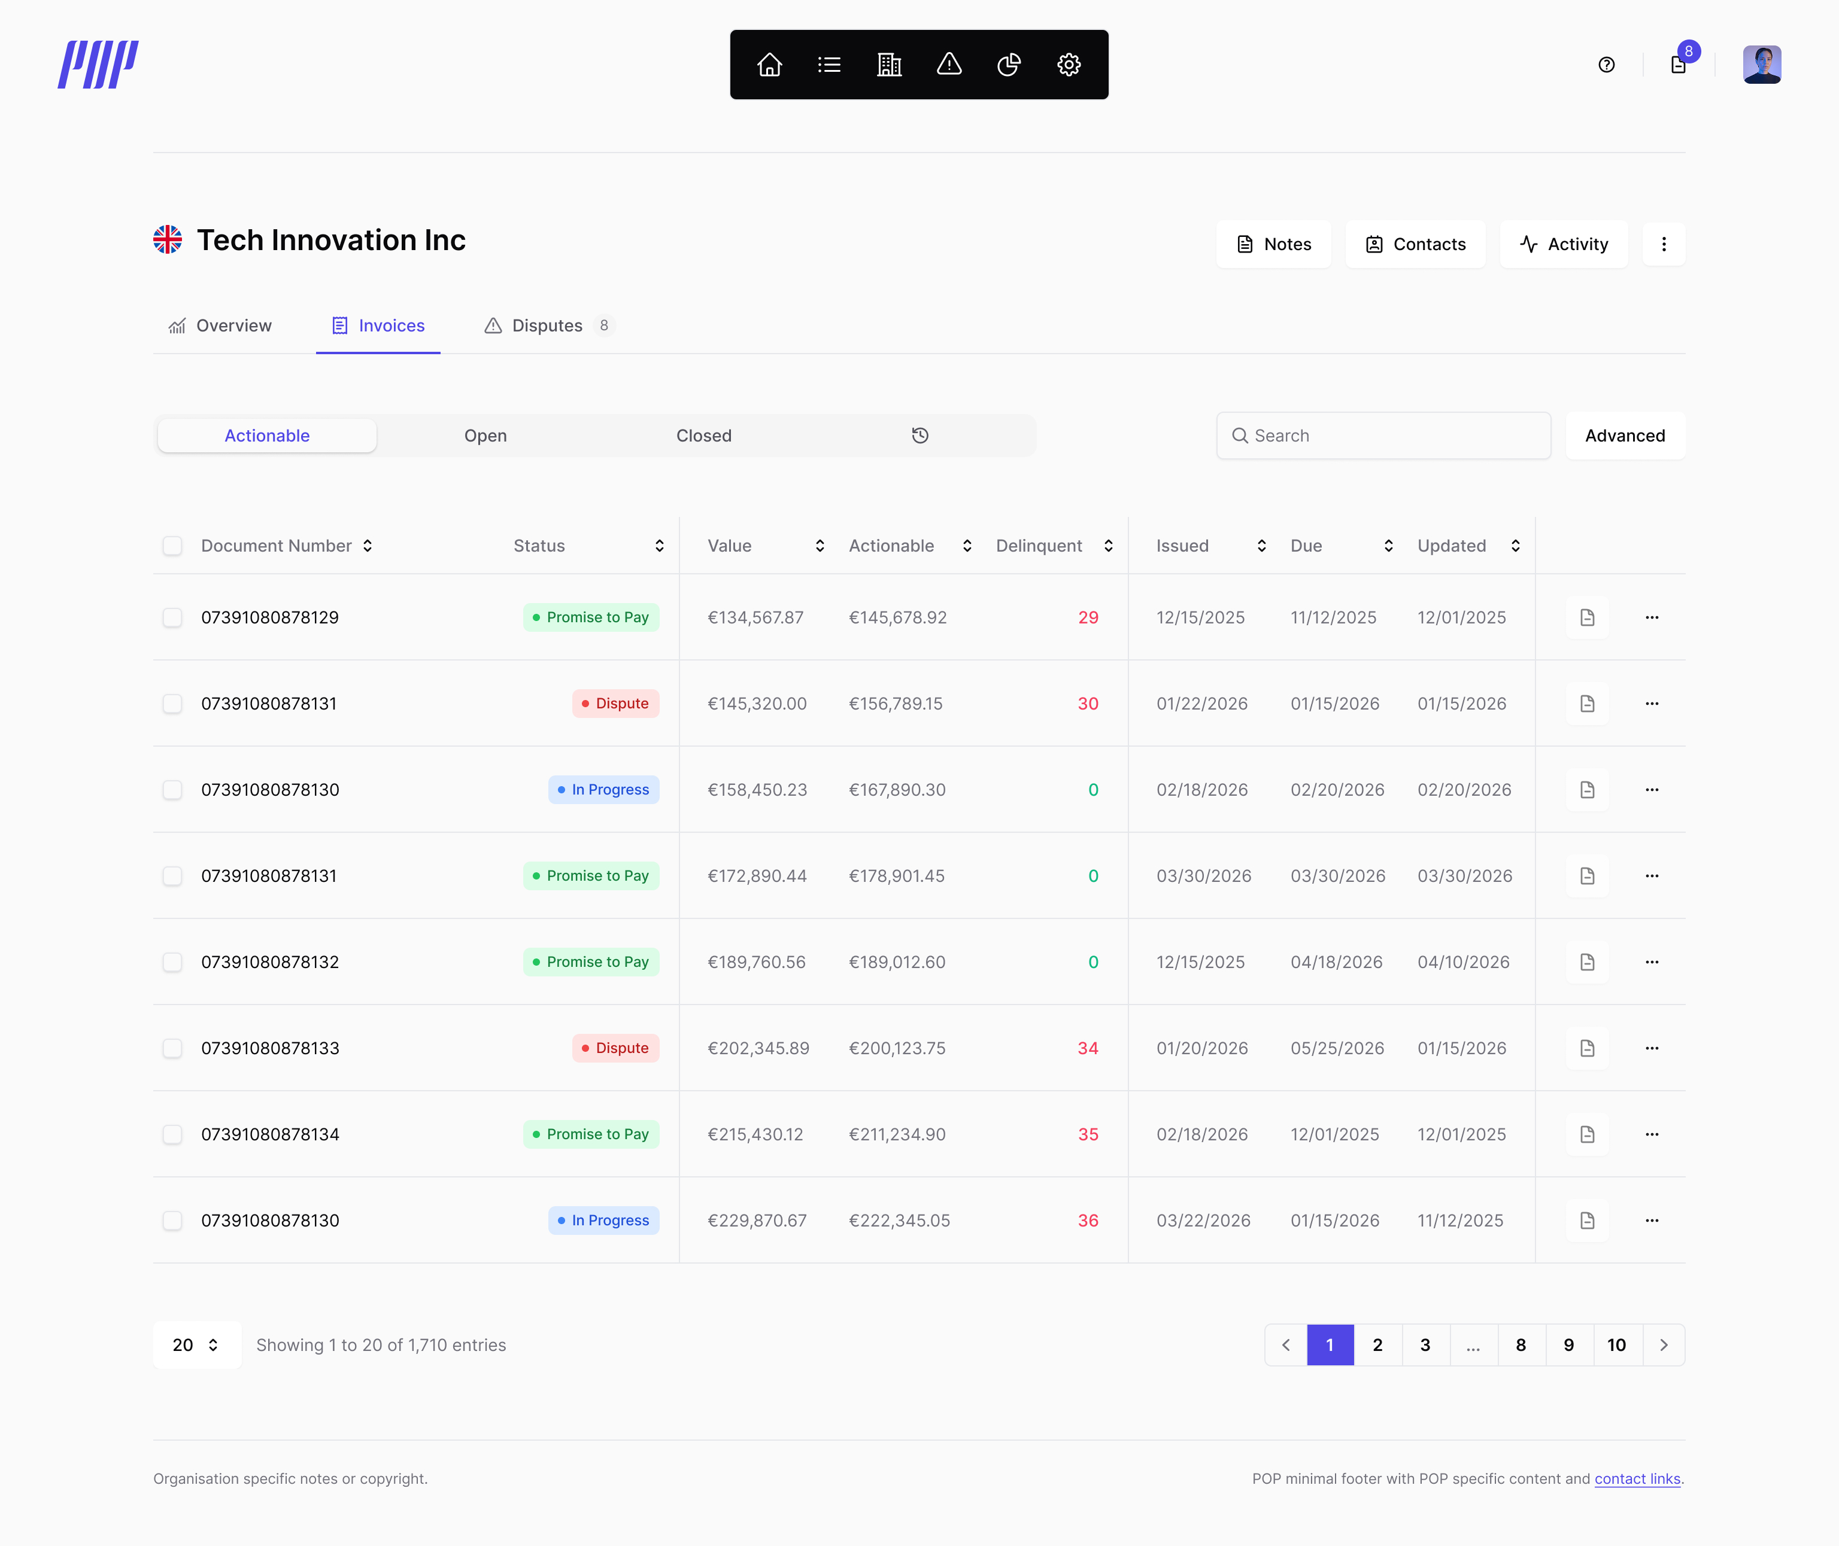Open the home icon in top navigation
Screen dimensions: 1839x1546
coord(769,65)
